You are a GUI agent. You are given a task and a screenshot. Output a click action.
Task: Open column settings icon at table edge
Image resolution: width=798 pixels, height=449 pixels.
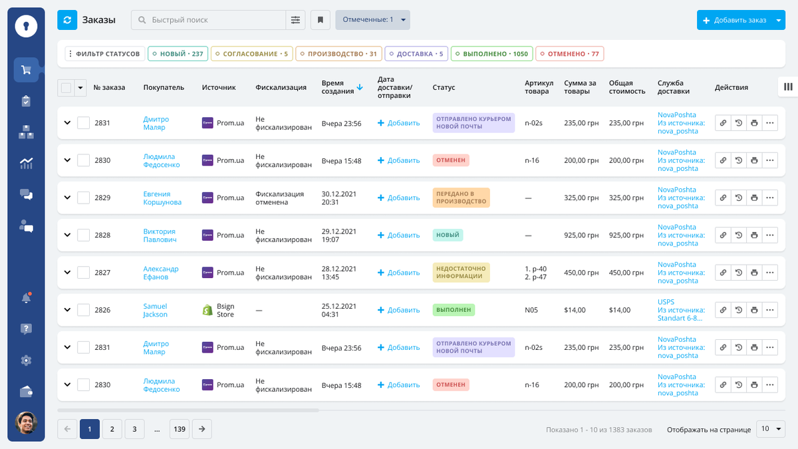(x=788, y=86)
